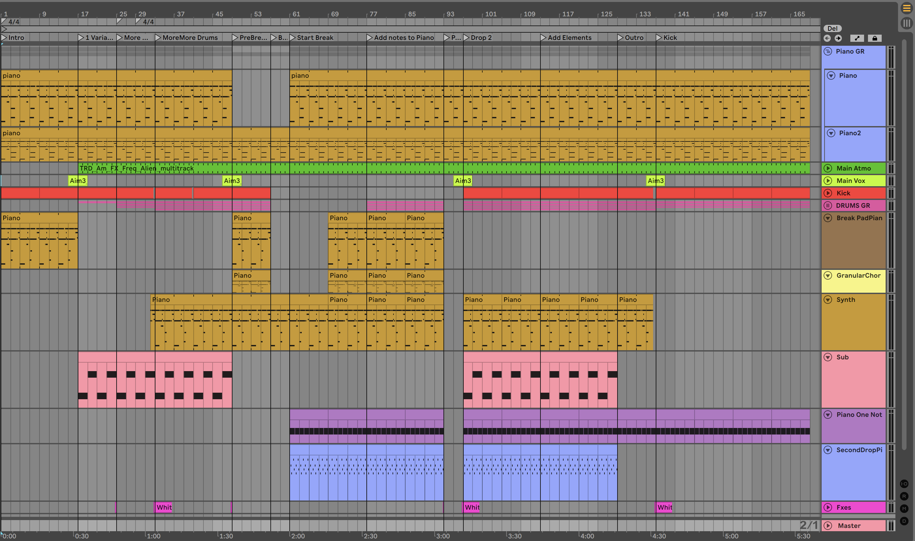This screenshot has height=541, width=915.
Task: Toggle Automation Mode button
Action: [857, 38]
